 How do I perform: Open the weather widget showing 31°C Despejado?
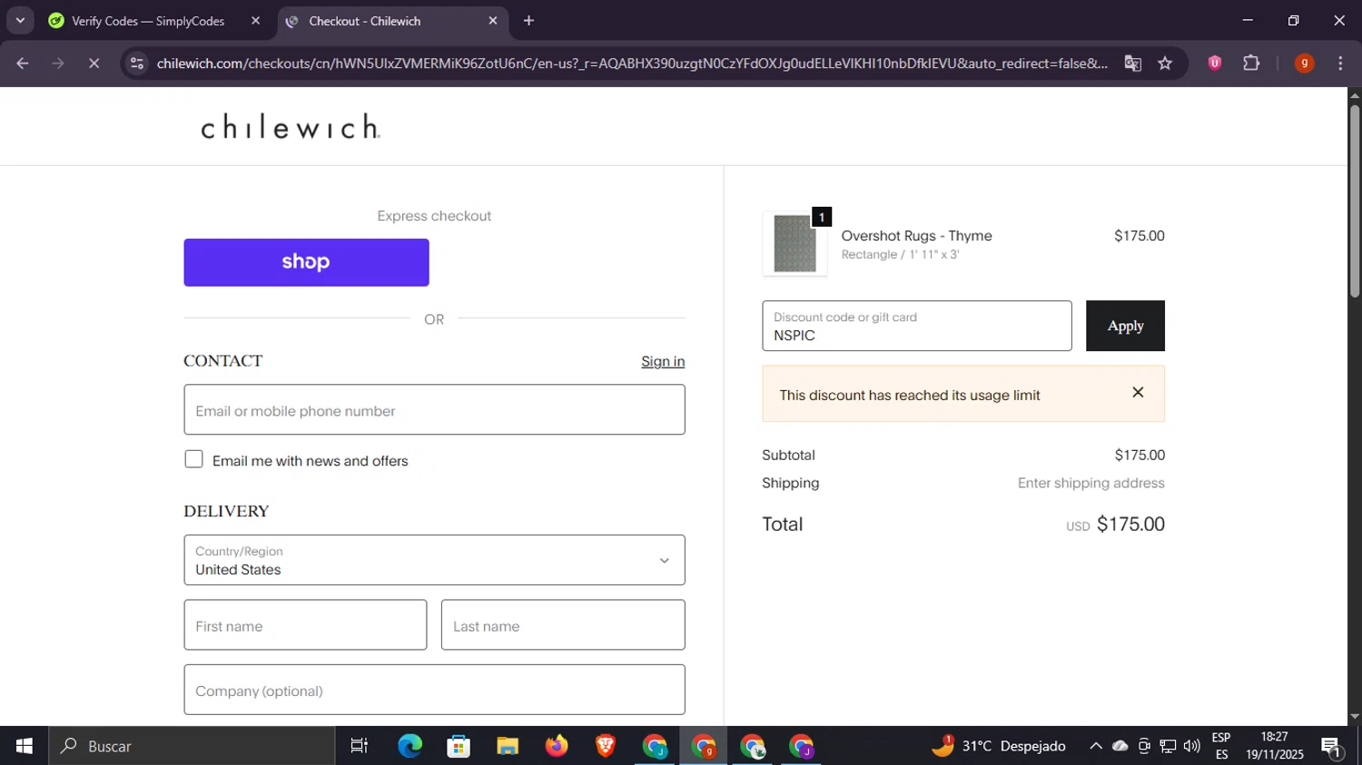coord(999,746)
